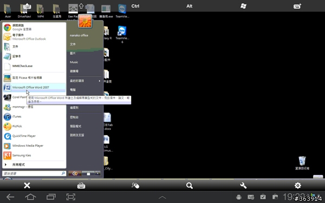The height and width of the screenshot is (203, 325).
Task: Open PicPick from the Start menu
Action: [34, 126]
